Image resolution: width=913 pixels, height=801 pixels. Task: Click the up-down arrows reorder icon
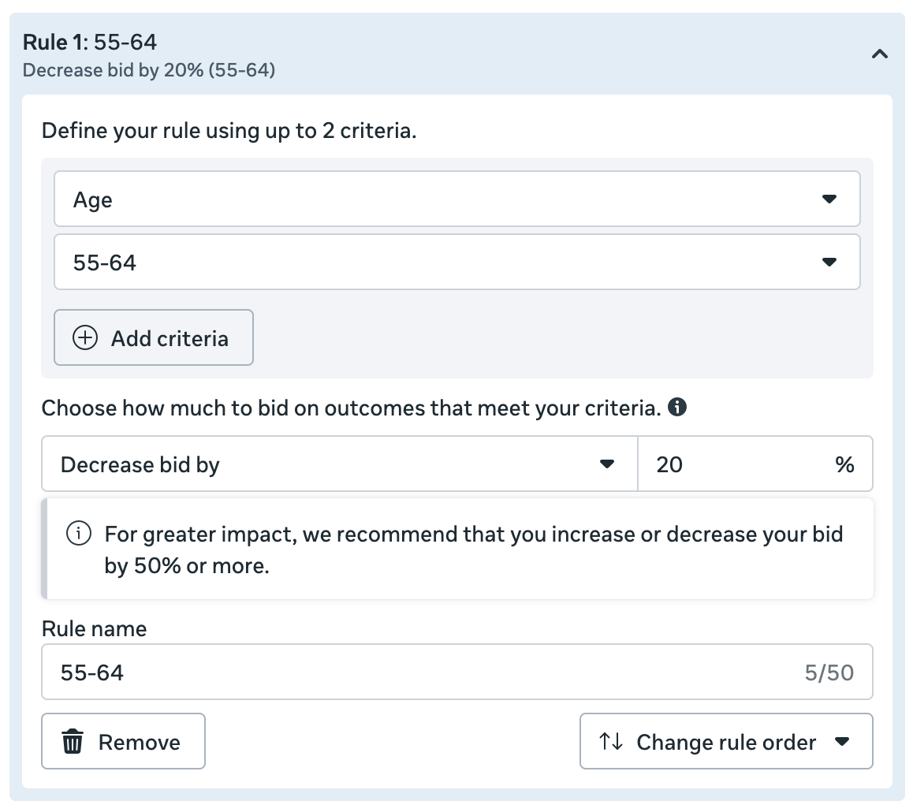611,742
